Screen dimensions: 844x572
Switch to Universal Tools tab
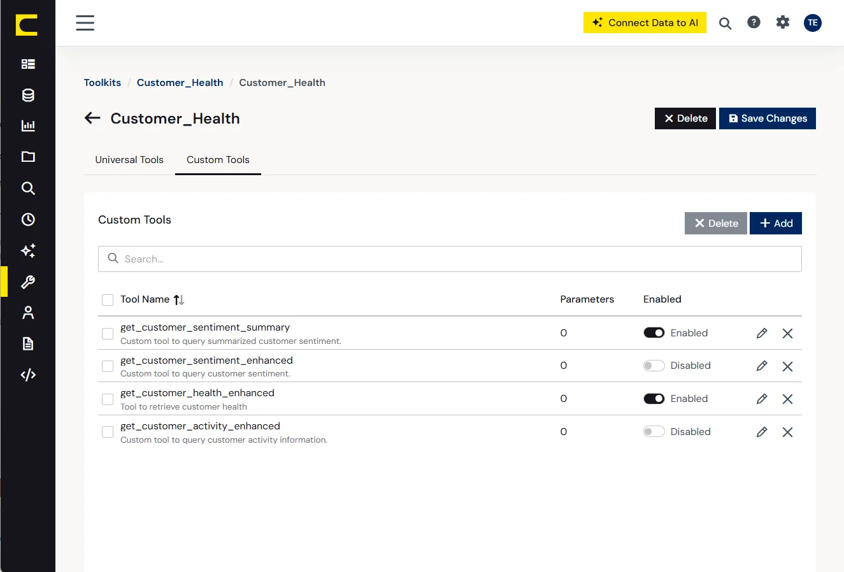pos(129,160)
